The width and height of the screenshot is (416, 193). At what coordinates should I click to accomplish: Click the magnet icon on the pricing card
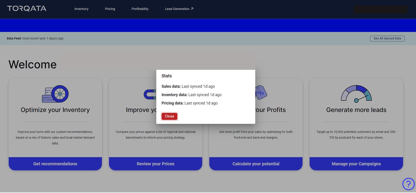(150, 94)
